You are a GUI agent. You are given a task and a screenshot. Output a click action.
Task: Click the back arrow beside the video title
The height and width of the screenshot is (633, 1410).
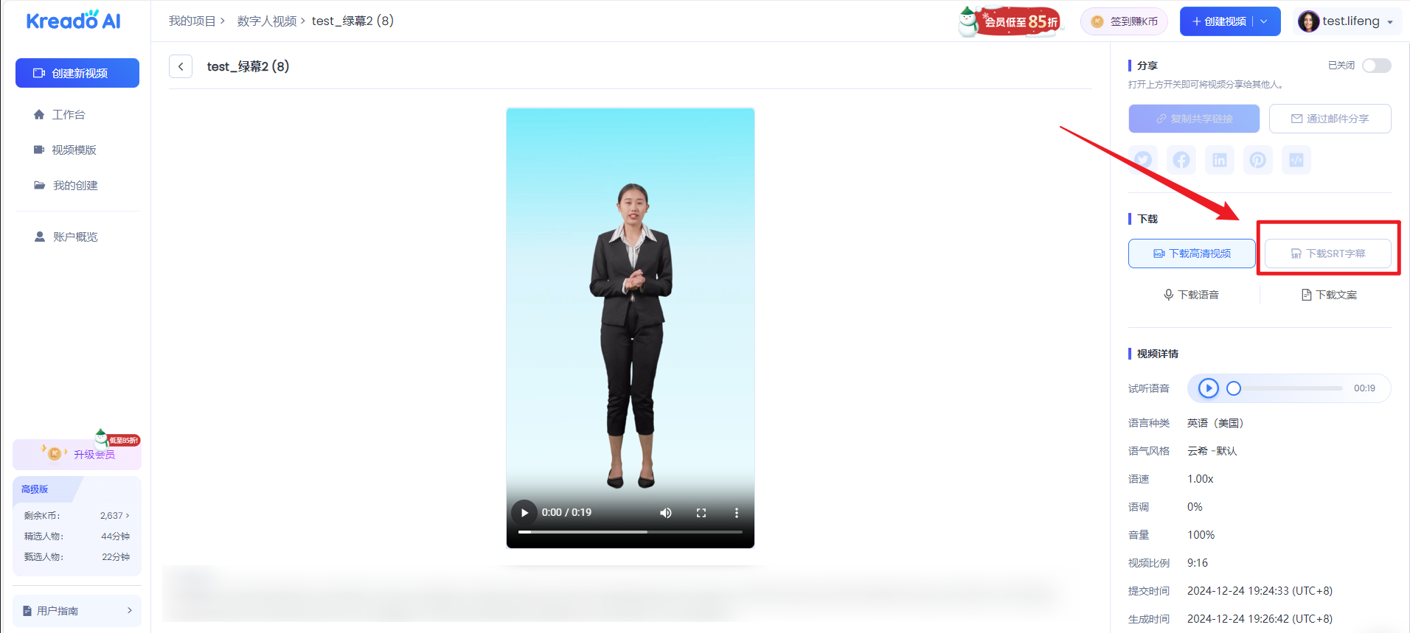coord(181,66)
